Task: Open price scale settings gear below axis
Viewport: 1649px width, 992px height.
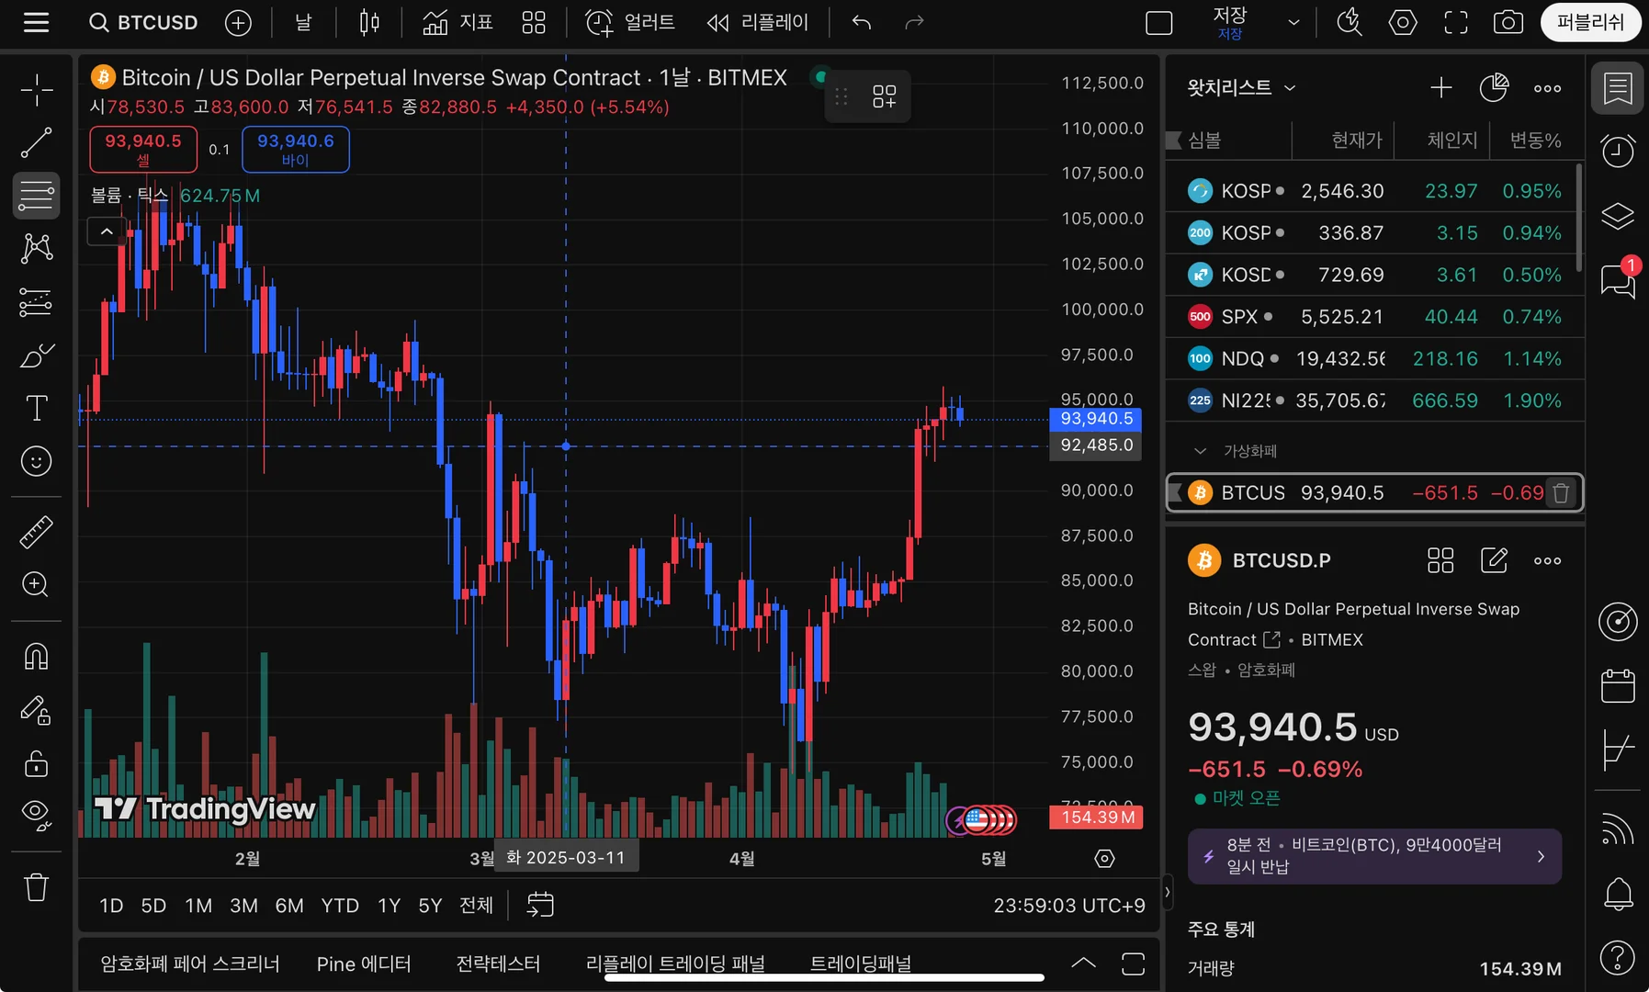Action: [1105, 858]
